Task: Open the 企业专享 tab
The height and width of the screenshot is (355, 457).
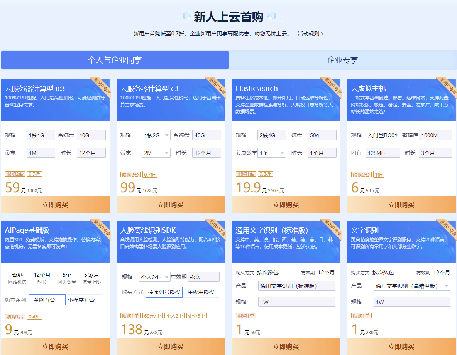Action: 342,60
